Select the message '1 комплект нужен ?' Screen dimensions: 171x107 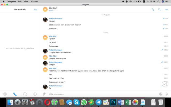57,82
